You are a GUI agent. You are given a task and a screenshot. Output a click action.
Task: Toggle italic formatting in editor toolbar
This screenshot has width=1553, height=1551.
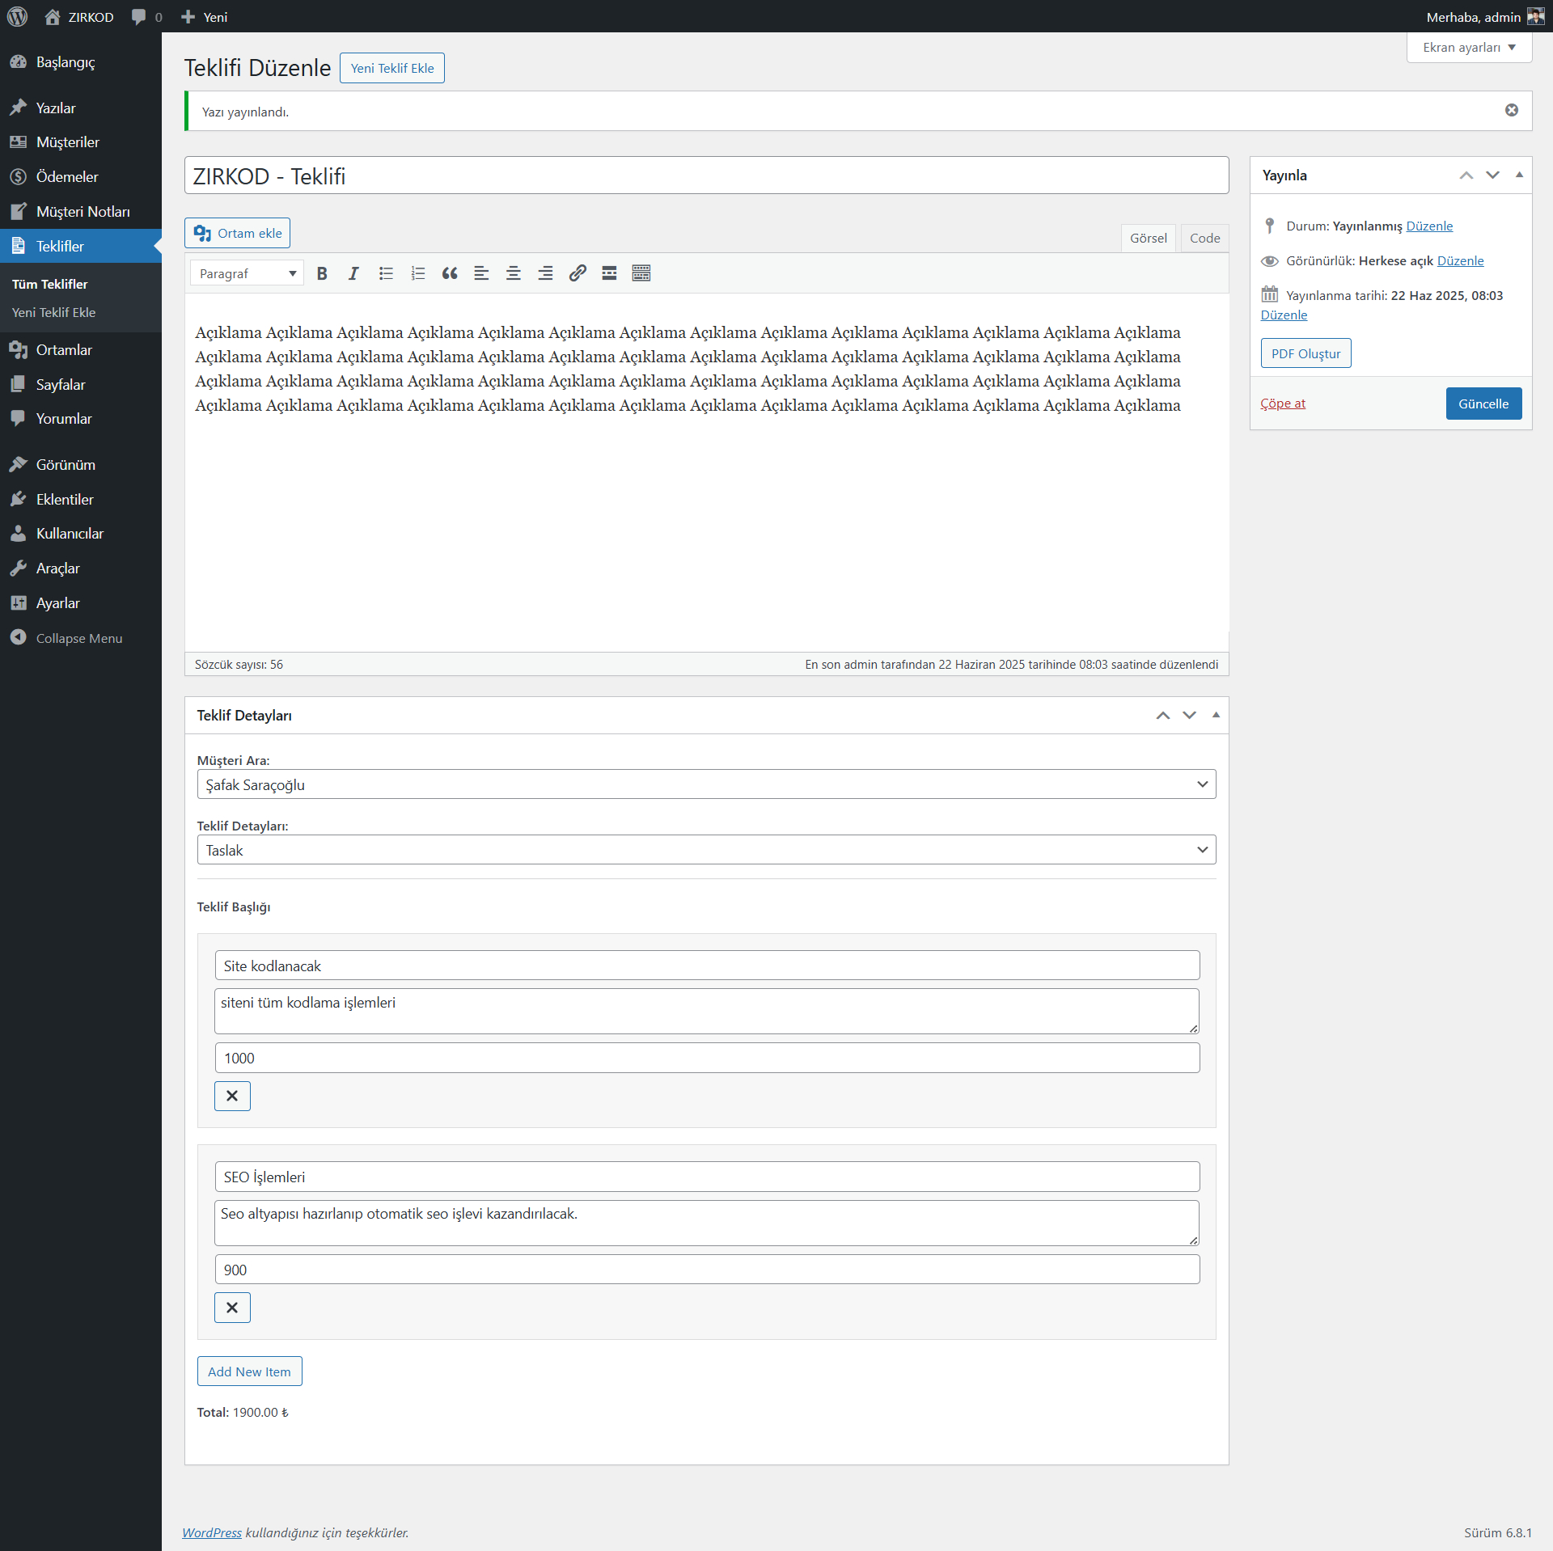353,273
